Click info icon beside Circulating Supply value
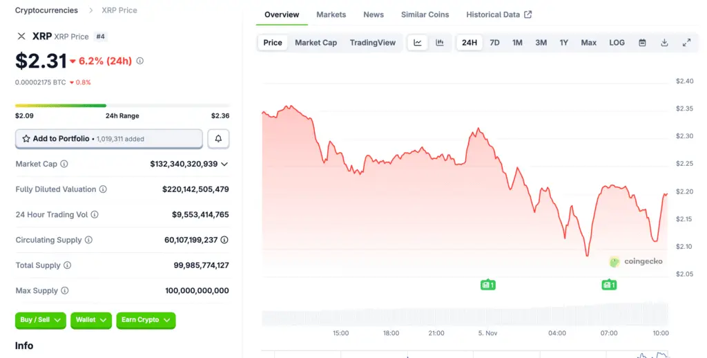This screenshot has height=358, width=707. point(224,241)
